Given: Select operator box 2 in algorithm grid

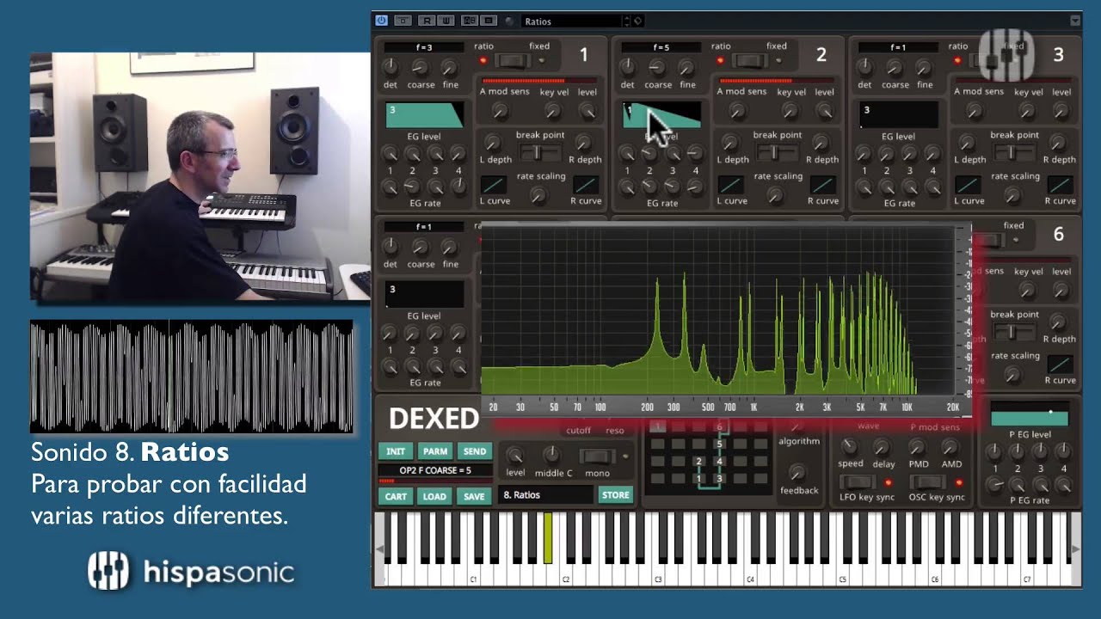Looking at the screenshot, I should (x=699, y=462).
